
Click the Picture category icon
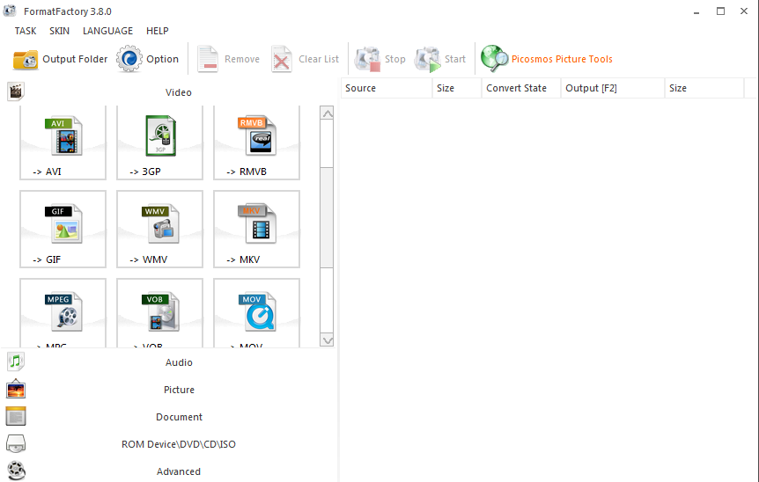pyautogui.click(x=16, y=389)
